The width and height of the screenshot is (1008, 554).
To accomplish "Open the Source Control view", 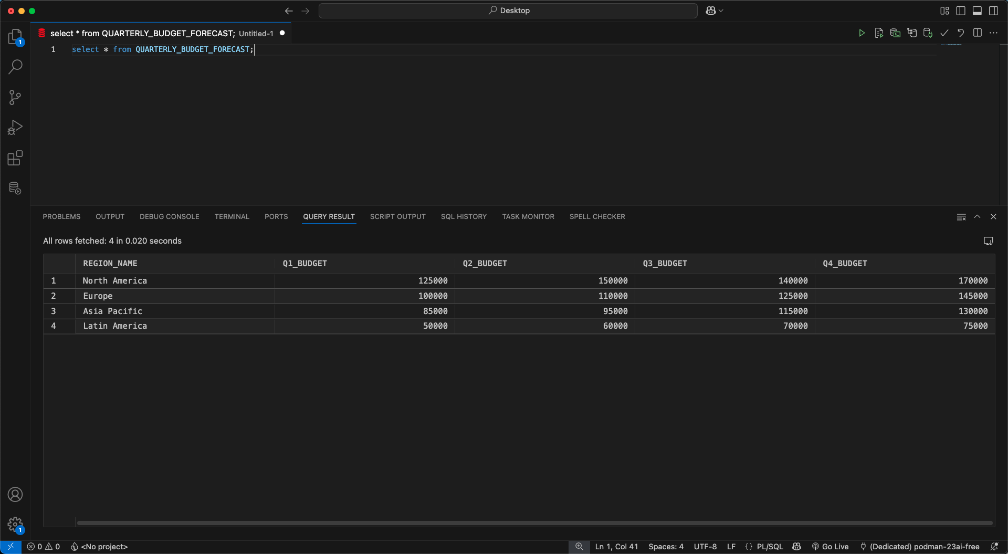I will 15,97.
